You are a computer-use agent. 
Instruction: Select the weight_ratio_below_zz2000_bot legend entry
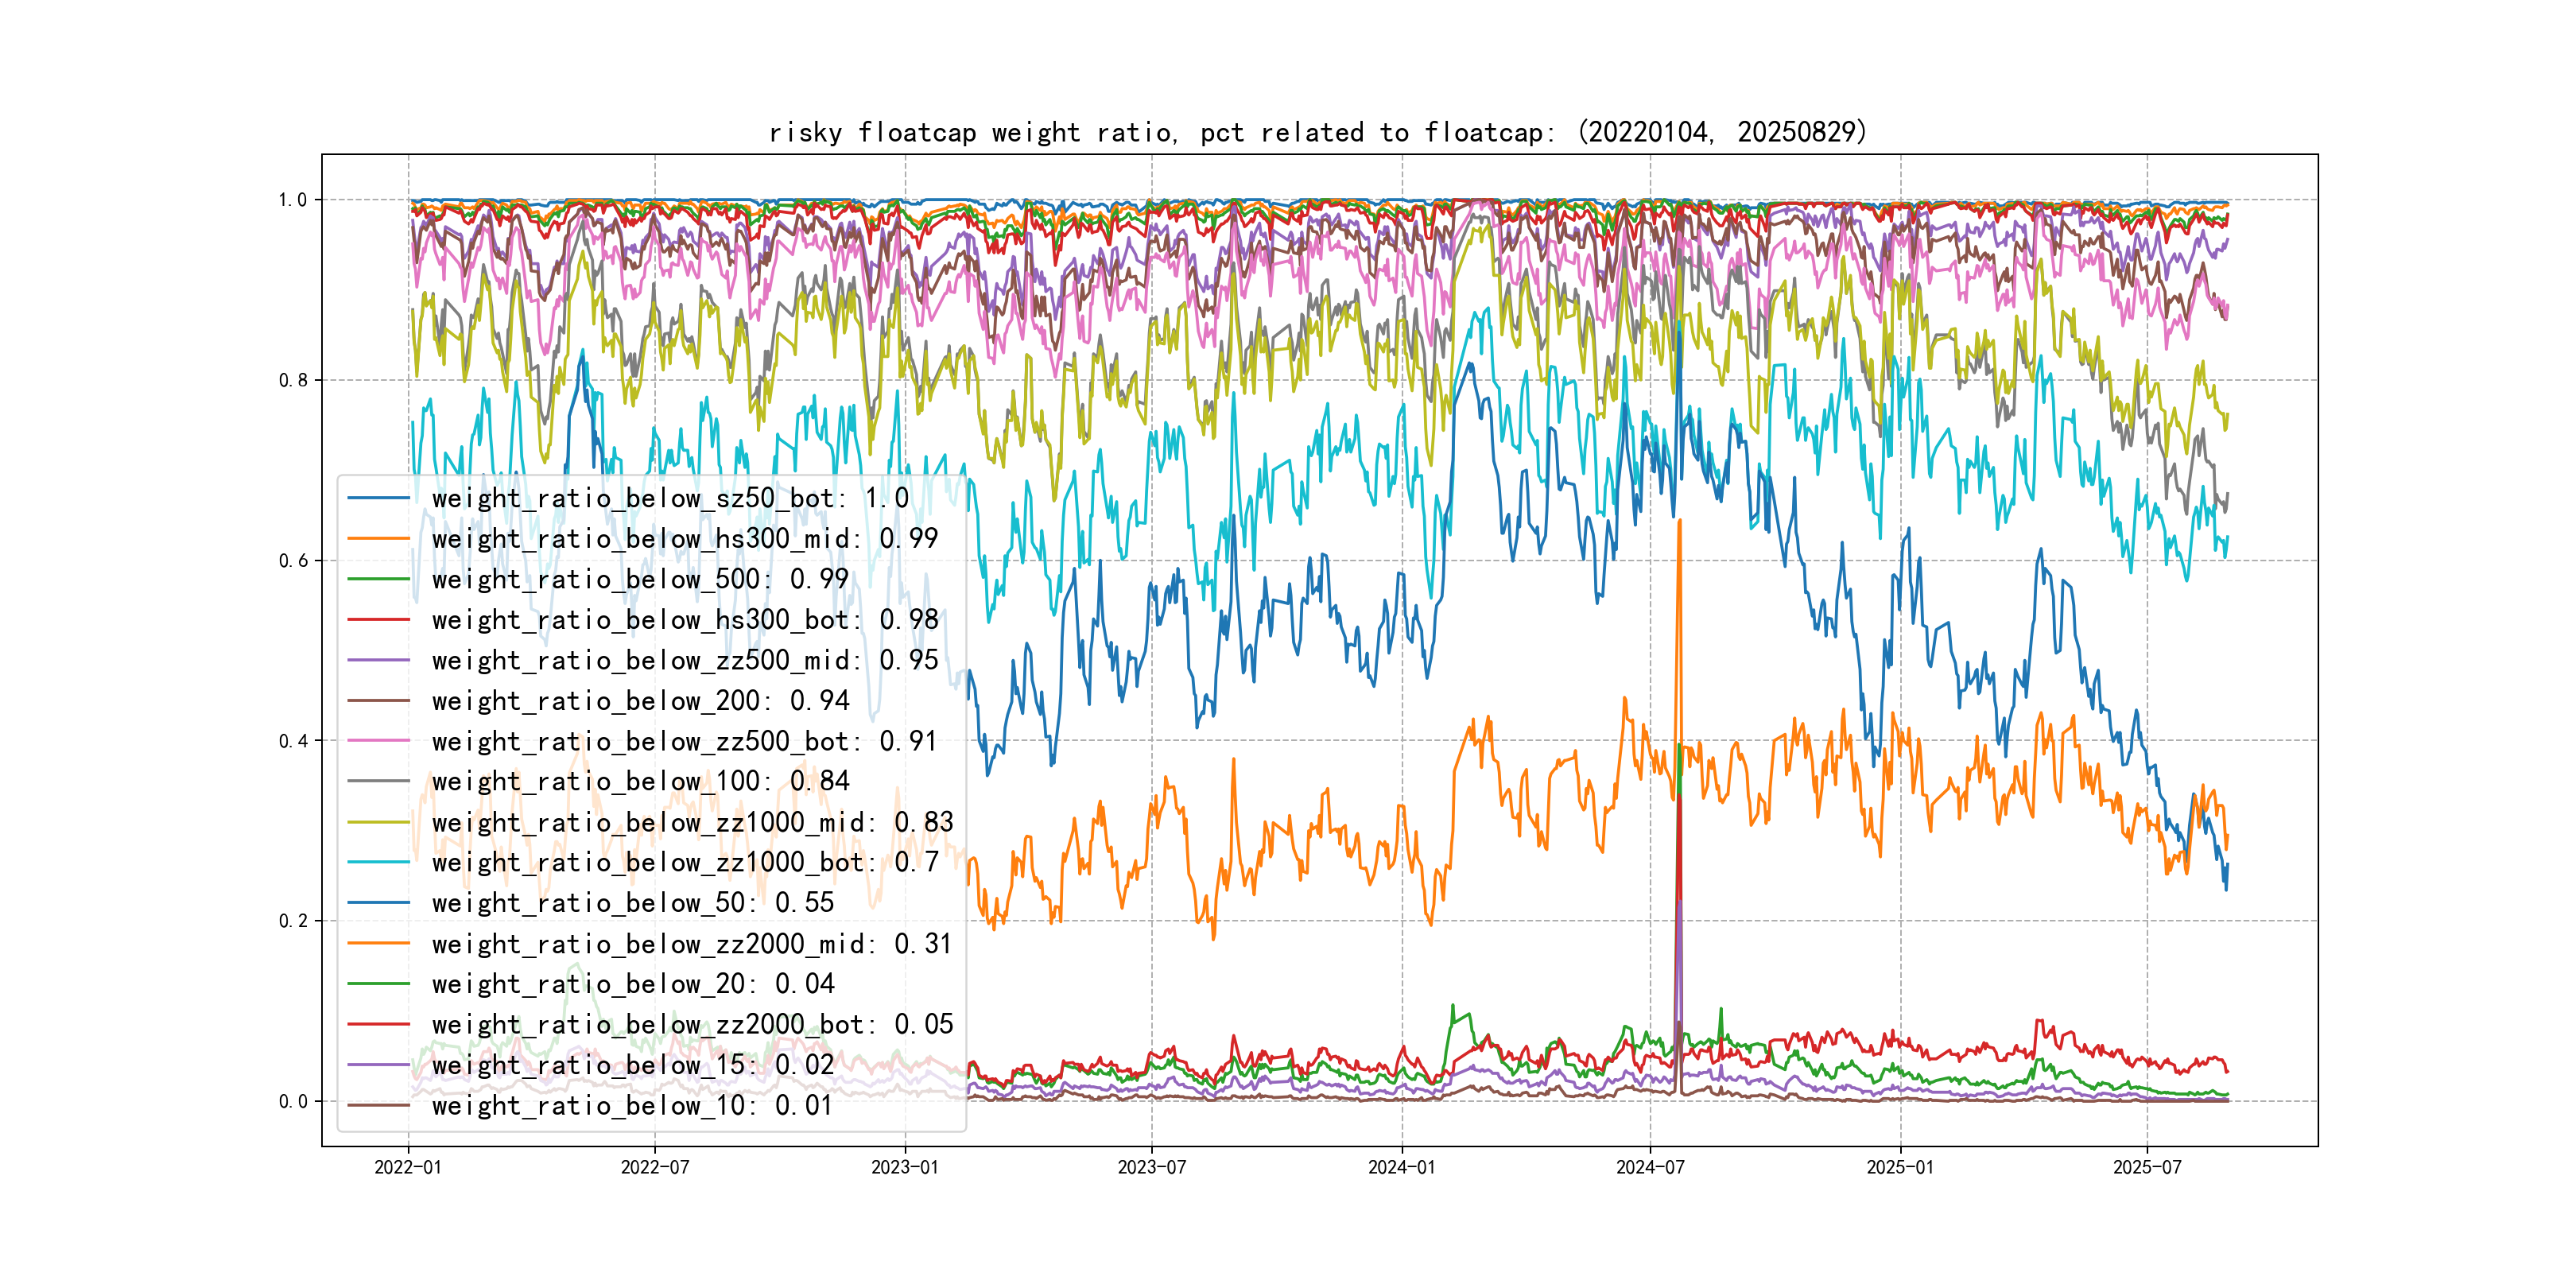692,1025
